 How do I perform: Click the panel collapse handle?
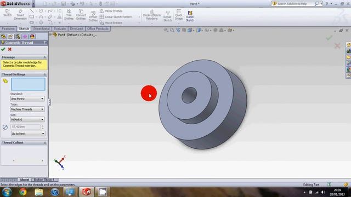coord(49,102)
